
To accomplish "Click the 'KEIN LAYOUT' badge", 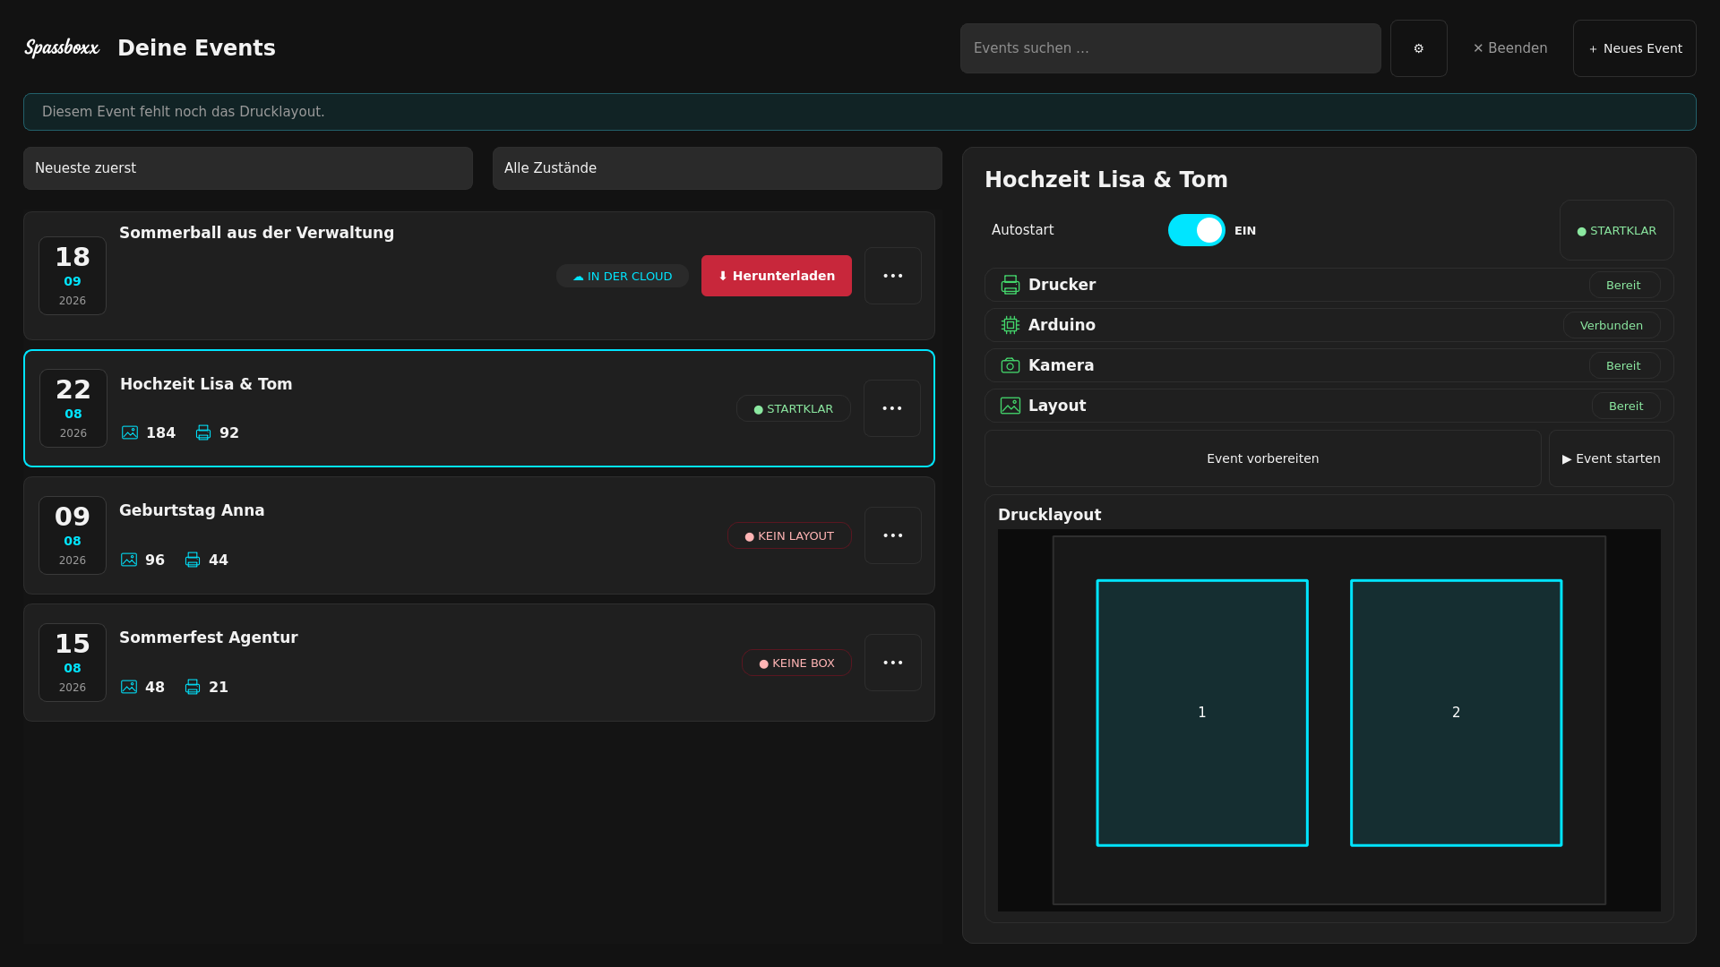I will [789, 535].
